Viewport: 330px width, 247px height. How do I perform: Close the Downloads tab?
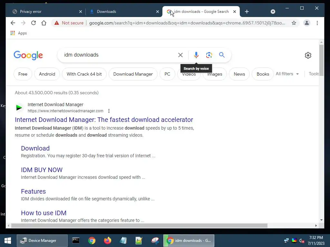[157, 12]
